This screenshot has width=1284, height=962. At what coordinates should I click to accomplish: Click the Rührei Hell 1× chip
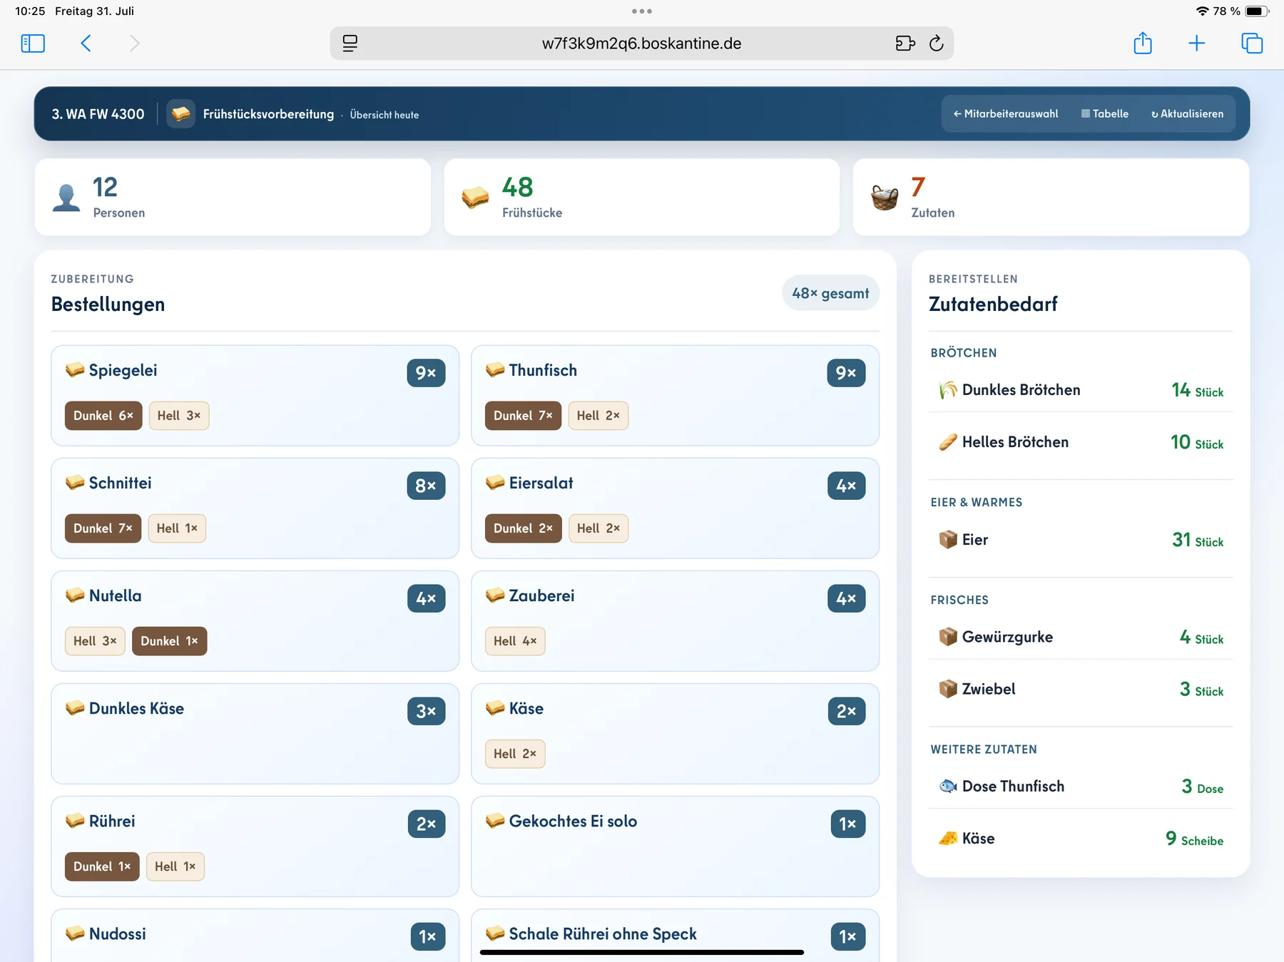[175, 866]
